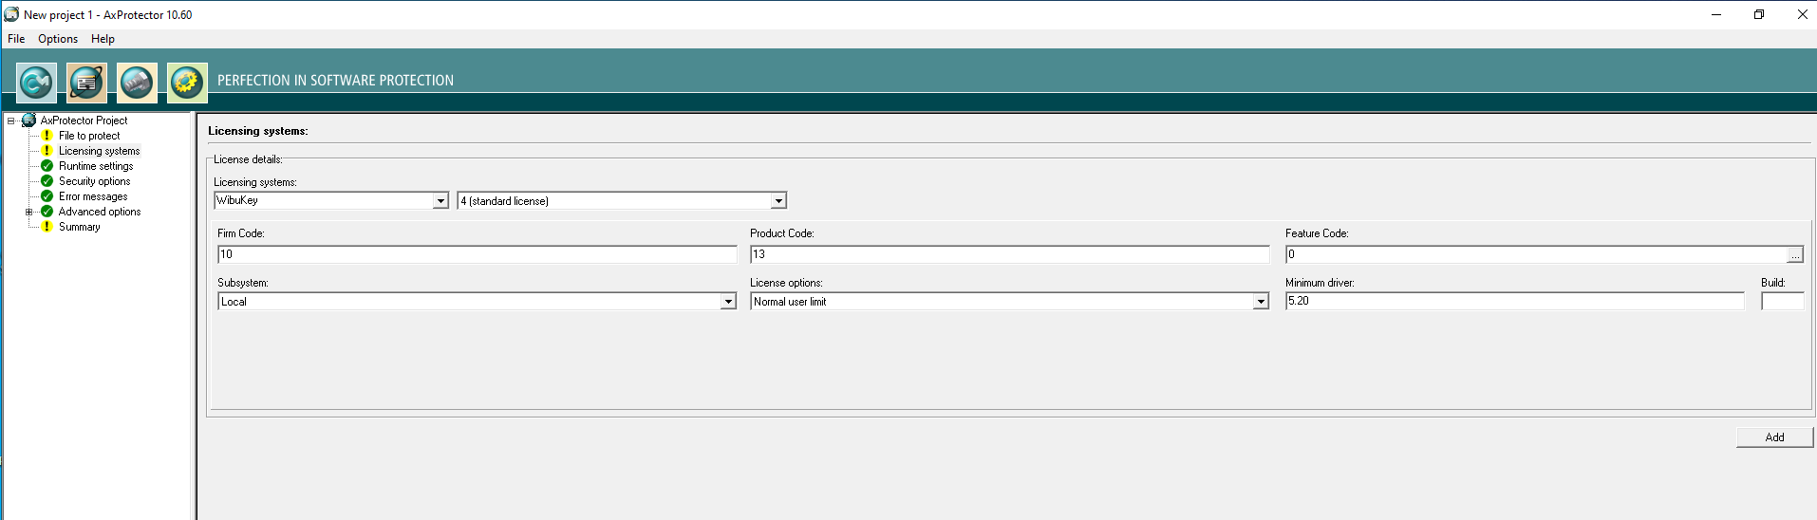Screen dimensions: 1817x520
Task: Click green check icon beside Runtime settings
Action: pos(47,166)
